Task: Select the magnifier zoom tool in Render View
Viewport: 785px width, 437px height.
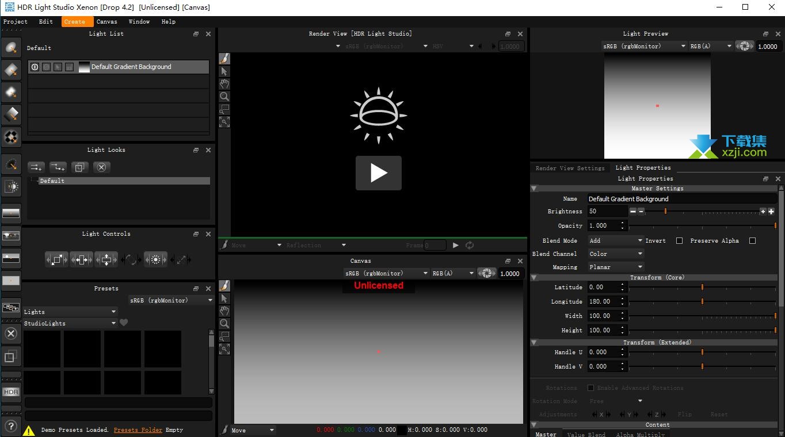Action: (224, 97)
